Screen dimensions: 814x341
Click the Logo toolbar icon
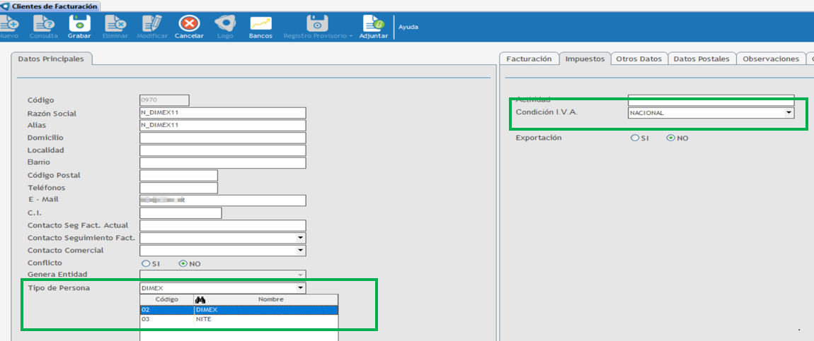point(225,24)
